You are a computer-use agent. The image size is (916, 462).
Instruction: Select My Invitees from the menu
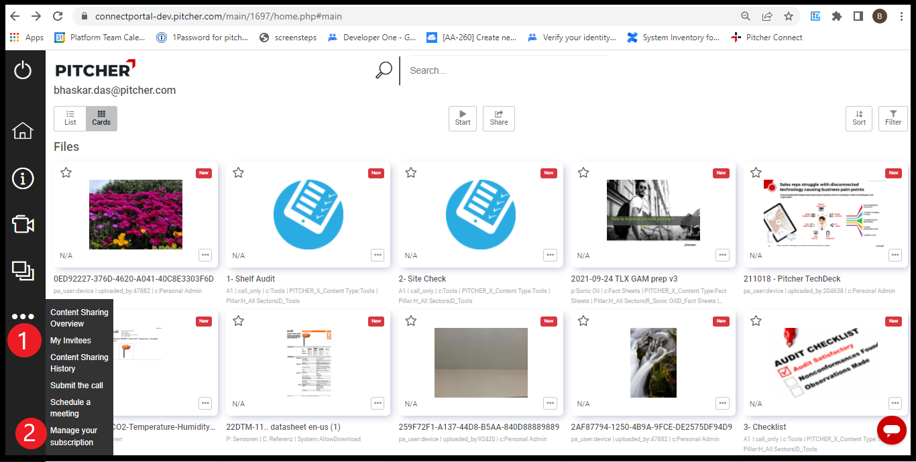click(x=72, y=340)
